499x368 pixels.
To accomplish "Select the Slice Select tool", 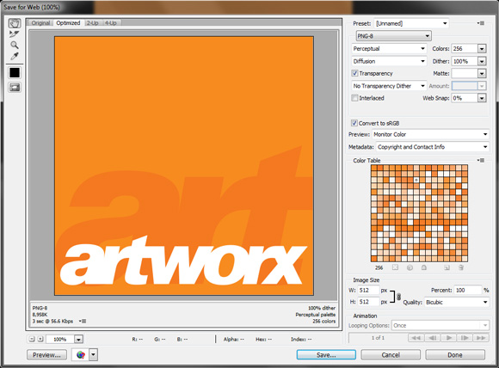I will [x=15, y=34].
